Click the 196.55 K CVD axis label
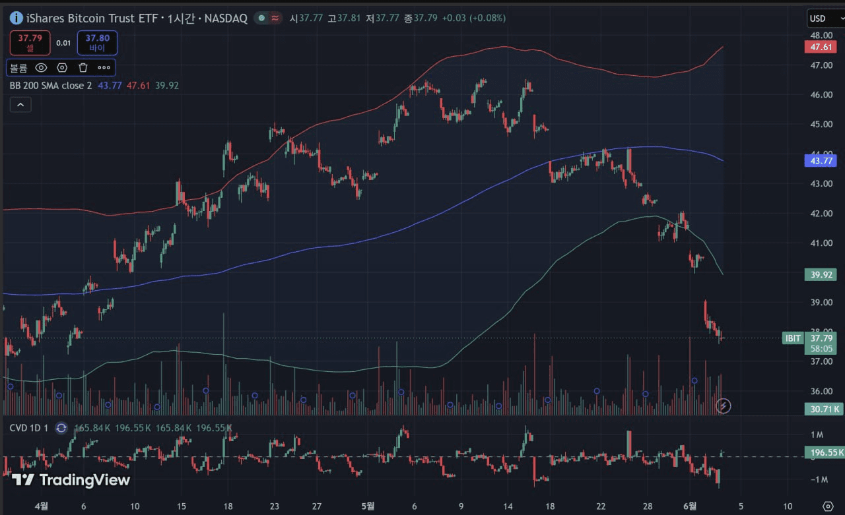The width and height of the screenshot is (845, 515). pyautogui.click(x=825, y=452)
